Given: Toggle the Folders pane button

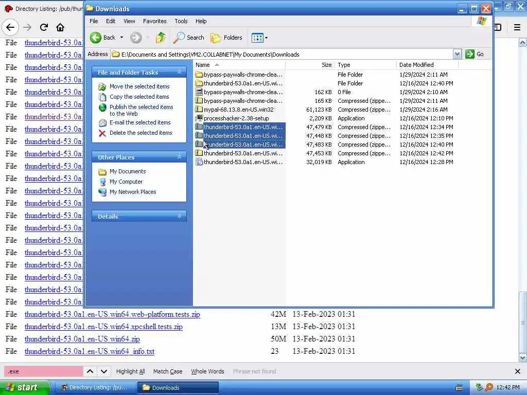Looking at the screenshot, I should tap(226, 38).
